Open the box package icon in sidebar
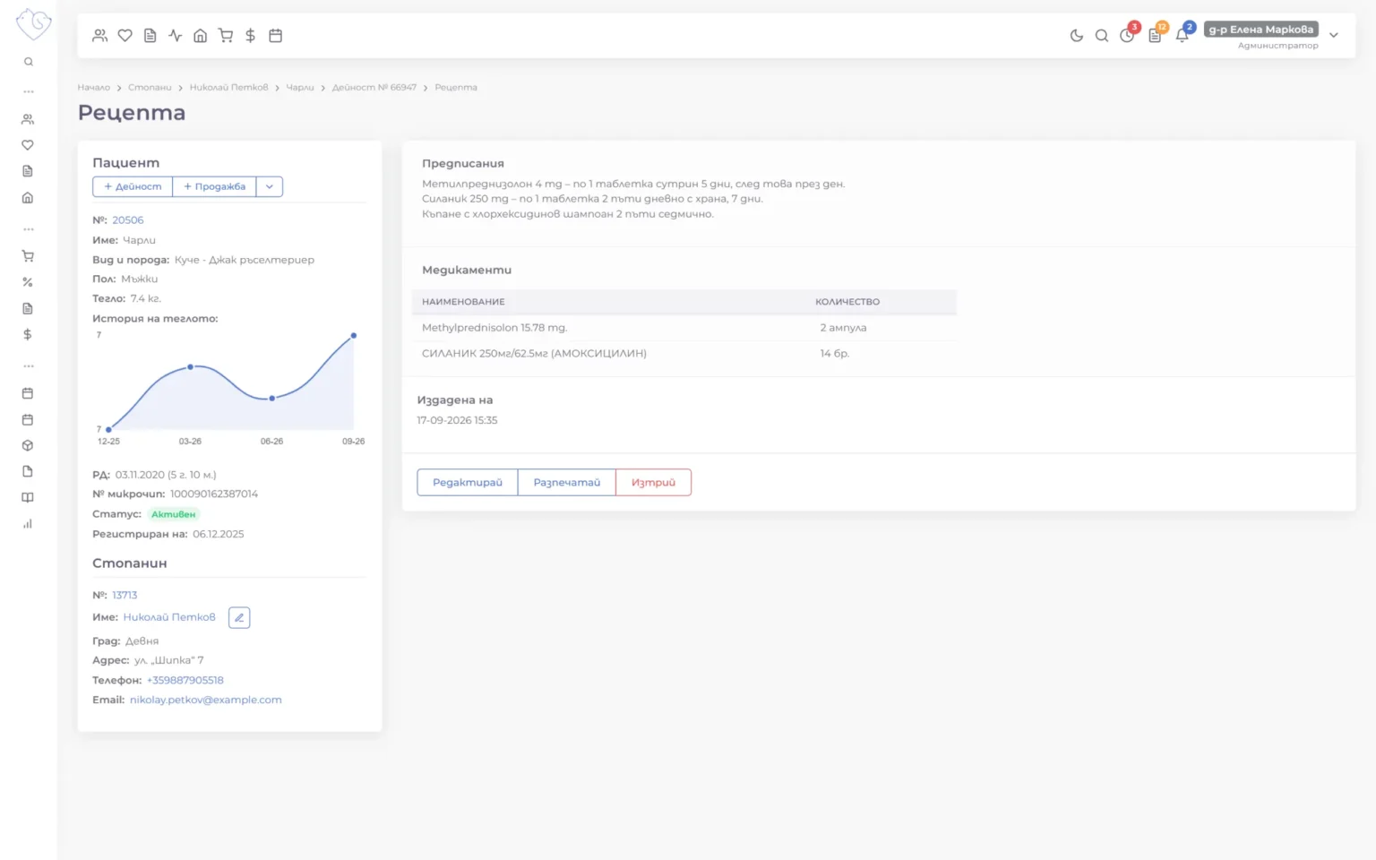This screenshot has height=860, width=1376. pos(28,445)
